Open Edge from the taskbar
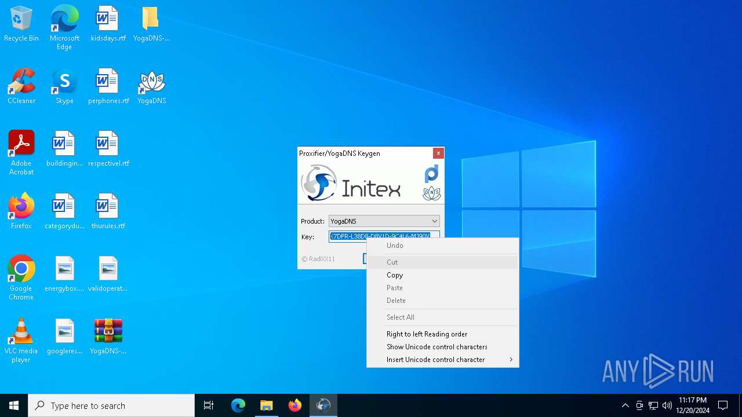 238,405
